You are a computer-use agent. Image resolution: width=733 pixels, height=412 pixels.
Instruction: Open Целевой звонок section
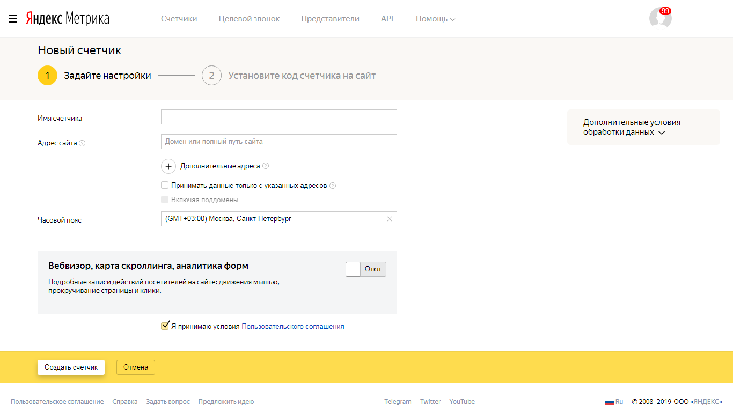pyautogui.click(x=249, y=19)
